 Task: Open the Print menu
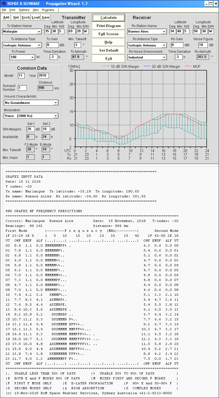(x=12, y=10)
